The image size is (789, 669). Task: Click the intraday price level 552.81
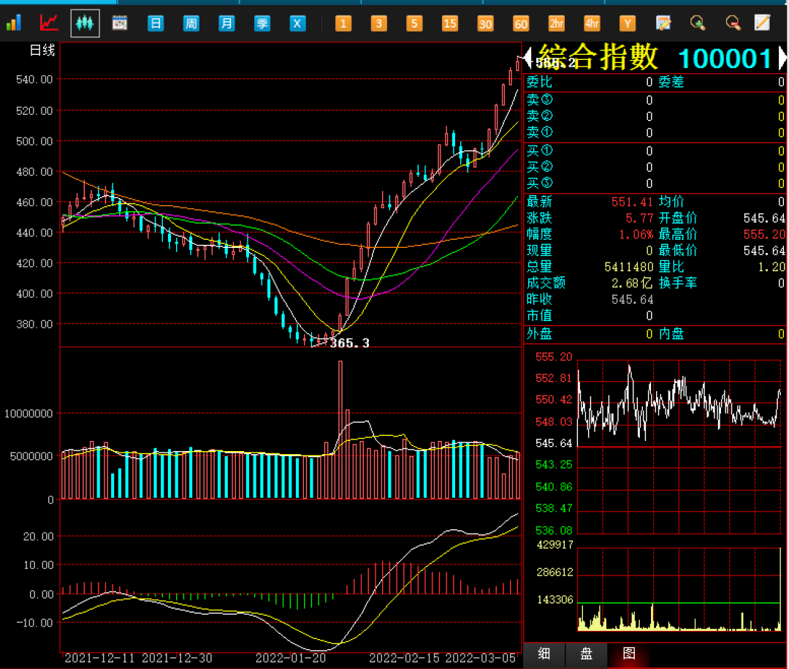pyautogui.click(x=554, y=378)
